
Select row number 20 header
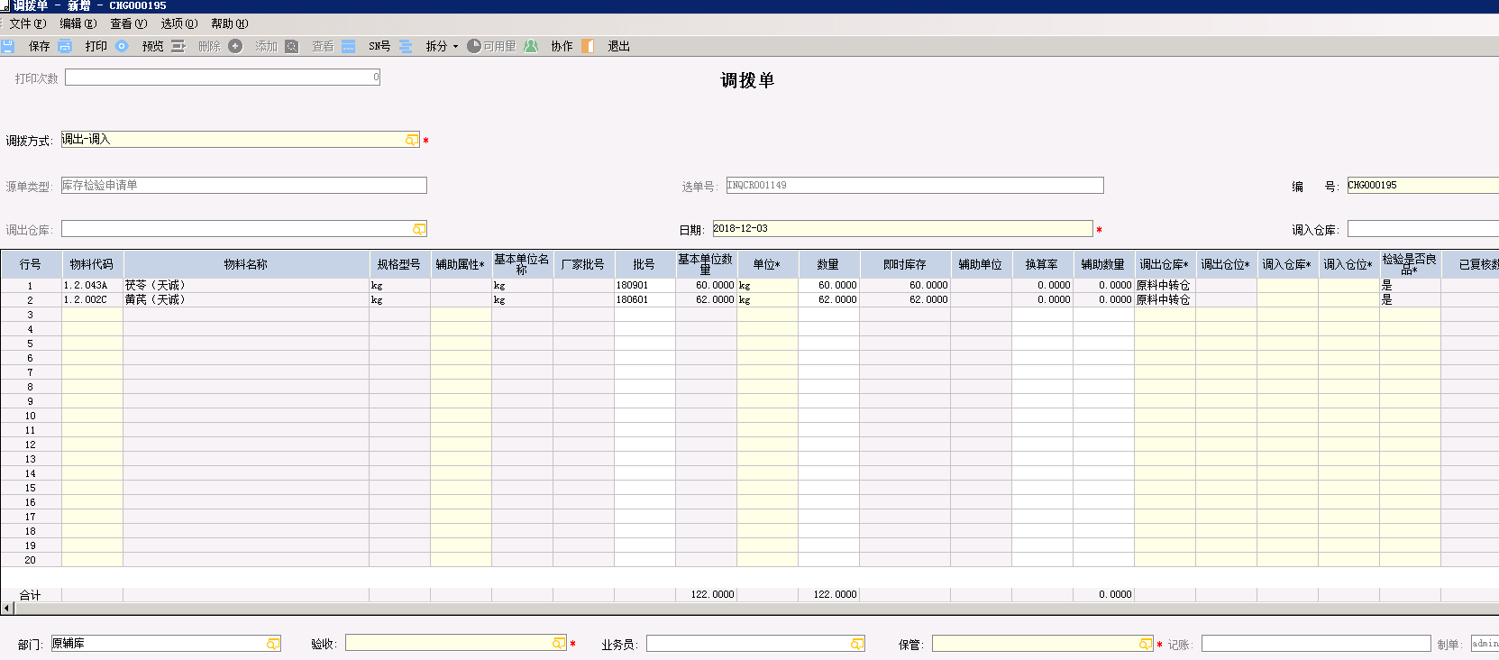pyautogui.click(x=31, y=560)
